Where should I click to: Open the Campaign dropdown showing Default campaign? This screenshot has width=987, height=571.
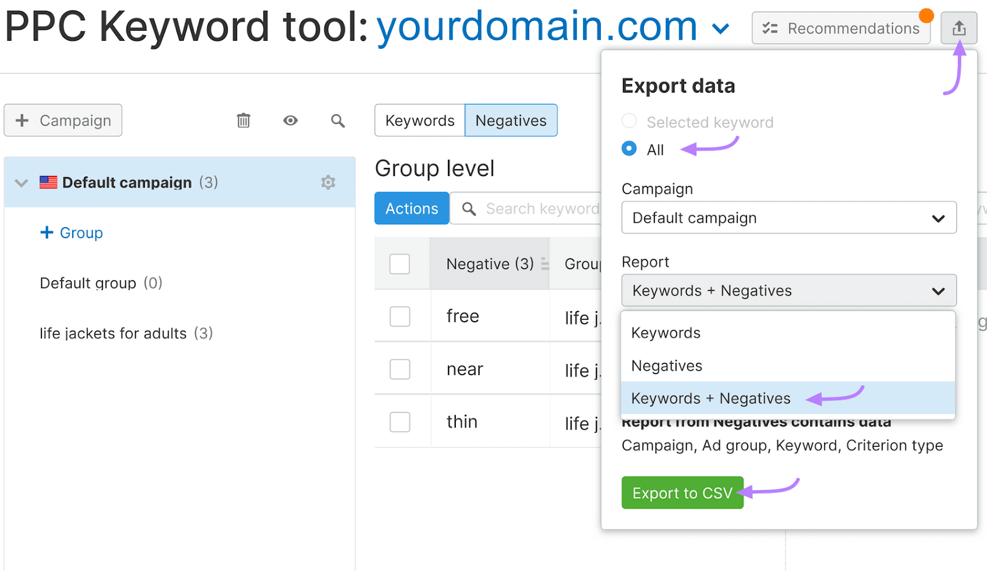pos(789,217)
